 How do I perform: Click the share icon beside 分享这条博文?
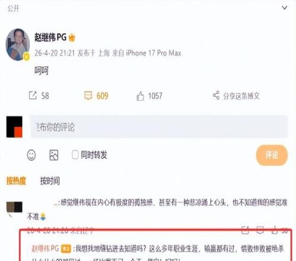pyautogui.click(x=216, y=96)
